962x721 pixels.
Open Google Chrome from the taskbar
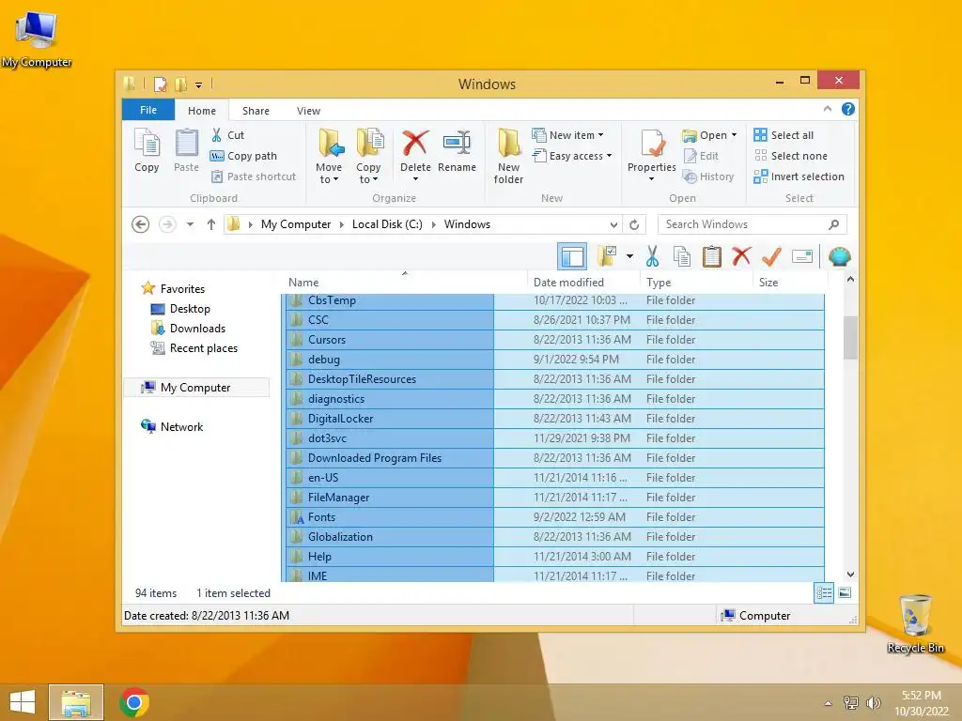click(x=134, y=702)
